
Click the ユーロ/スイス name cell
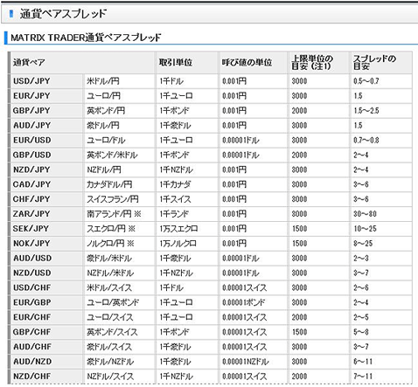coord(120,317)
